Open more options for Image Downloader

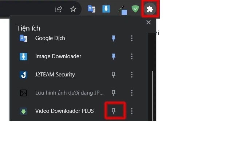click(132, 56)
